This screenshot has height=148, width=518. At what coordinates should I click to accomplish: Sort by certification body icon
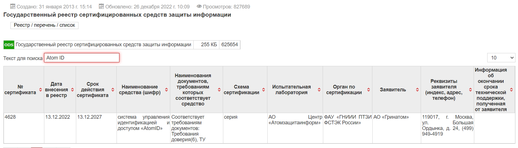tap(369, 90)
